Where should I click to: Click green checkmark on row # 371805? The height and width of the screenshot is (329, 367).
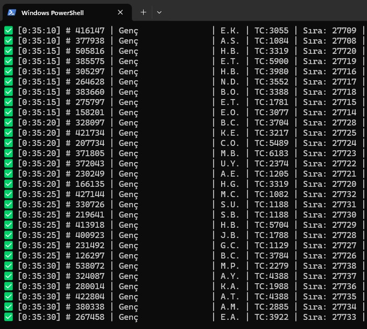9,153
